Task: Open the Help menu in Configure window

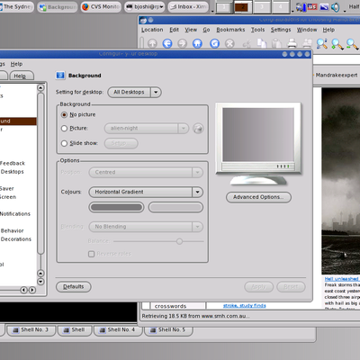Action: click(16, 64)
